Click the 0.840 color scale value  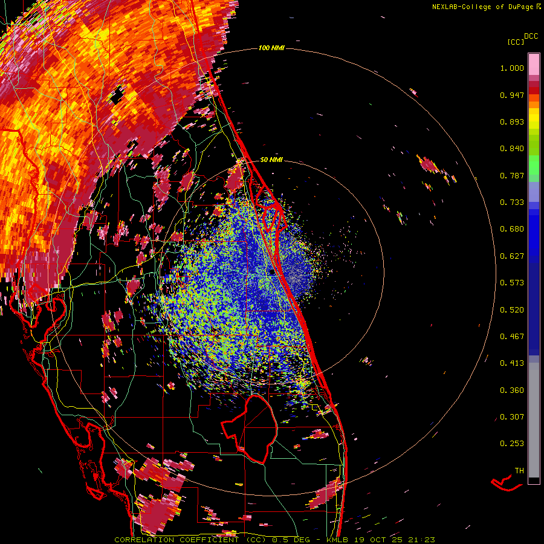tap(512, 149)
